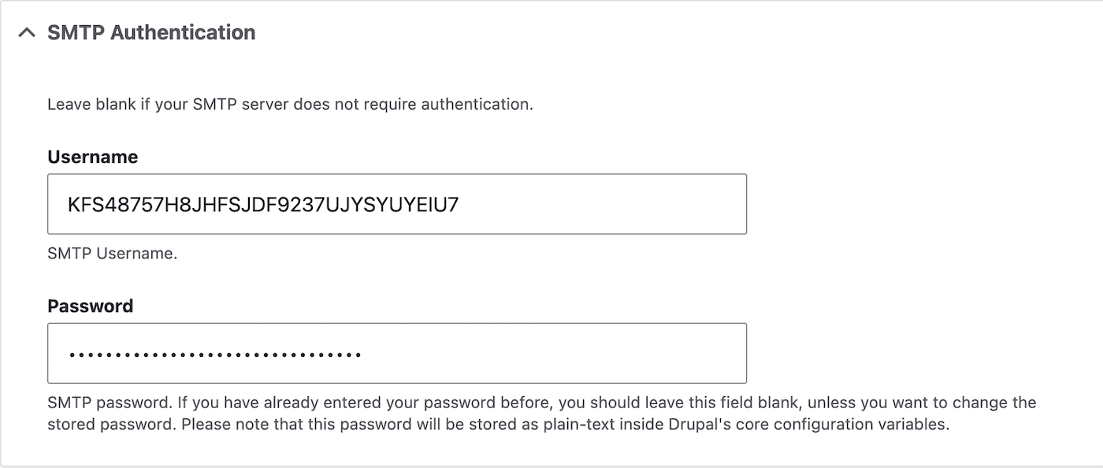Click the Username bold label
Viewport: 1103px width, 468px height.
[92, 156]
